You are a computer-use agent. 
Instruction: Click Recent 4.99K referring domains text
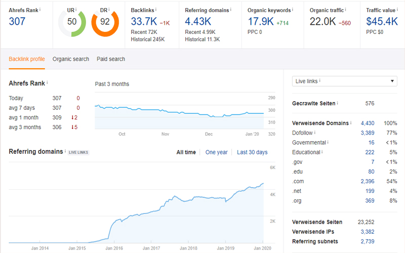[200, 32]
